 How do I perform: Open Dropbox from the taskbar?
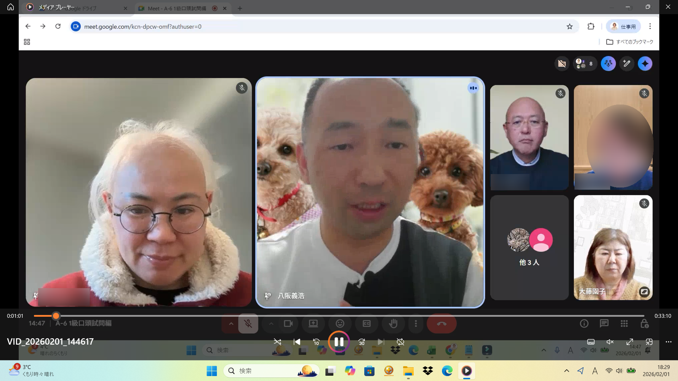click(428, 371)
